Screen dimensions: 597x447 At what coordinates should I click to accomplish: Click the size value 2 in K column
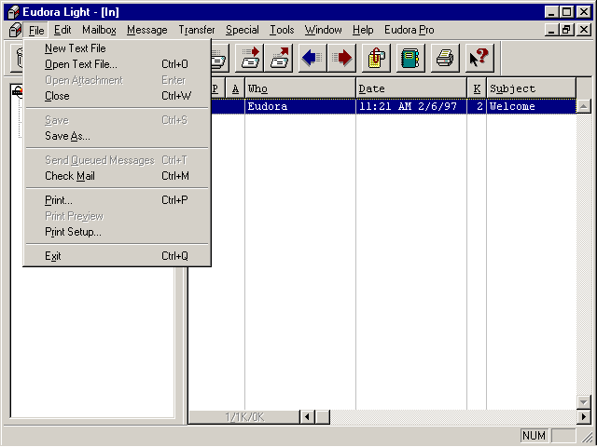[477, 106]
